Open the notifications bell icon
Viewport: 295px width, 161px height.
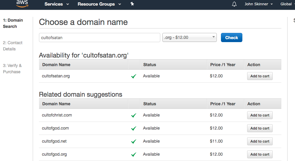point(234,4)
